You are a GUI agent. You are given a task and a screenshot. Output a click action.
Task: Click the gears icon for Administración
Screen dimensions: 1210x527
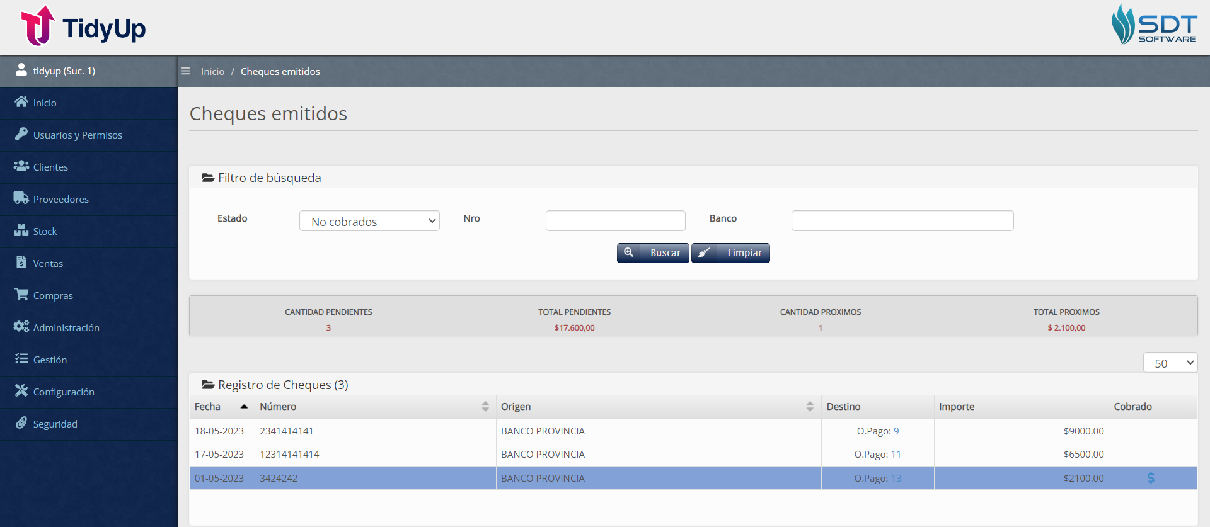click(21, 326)
